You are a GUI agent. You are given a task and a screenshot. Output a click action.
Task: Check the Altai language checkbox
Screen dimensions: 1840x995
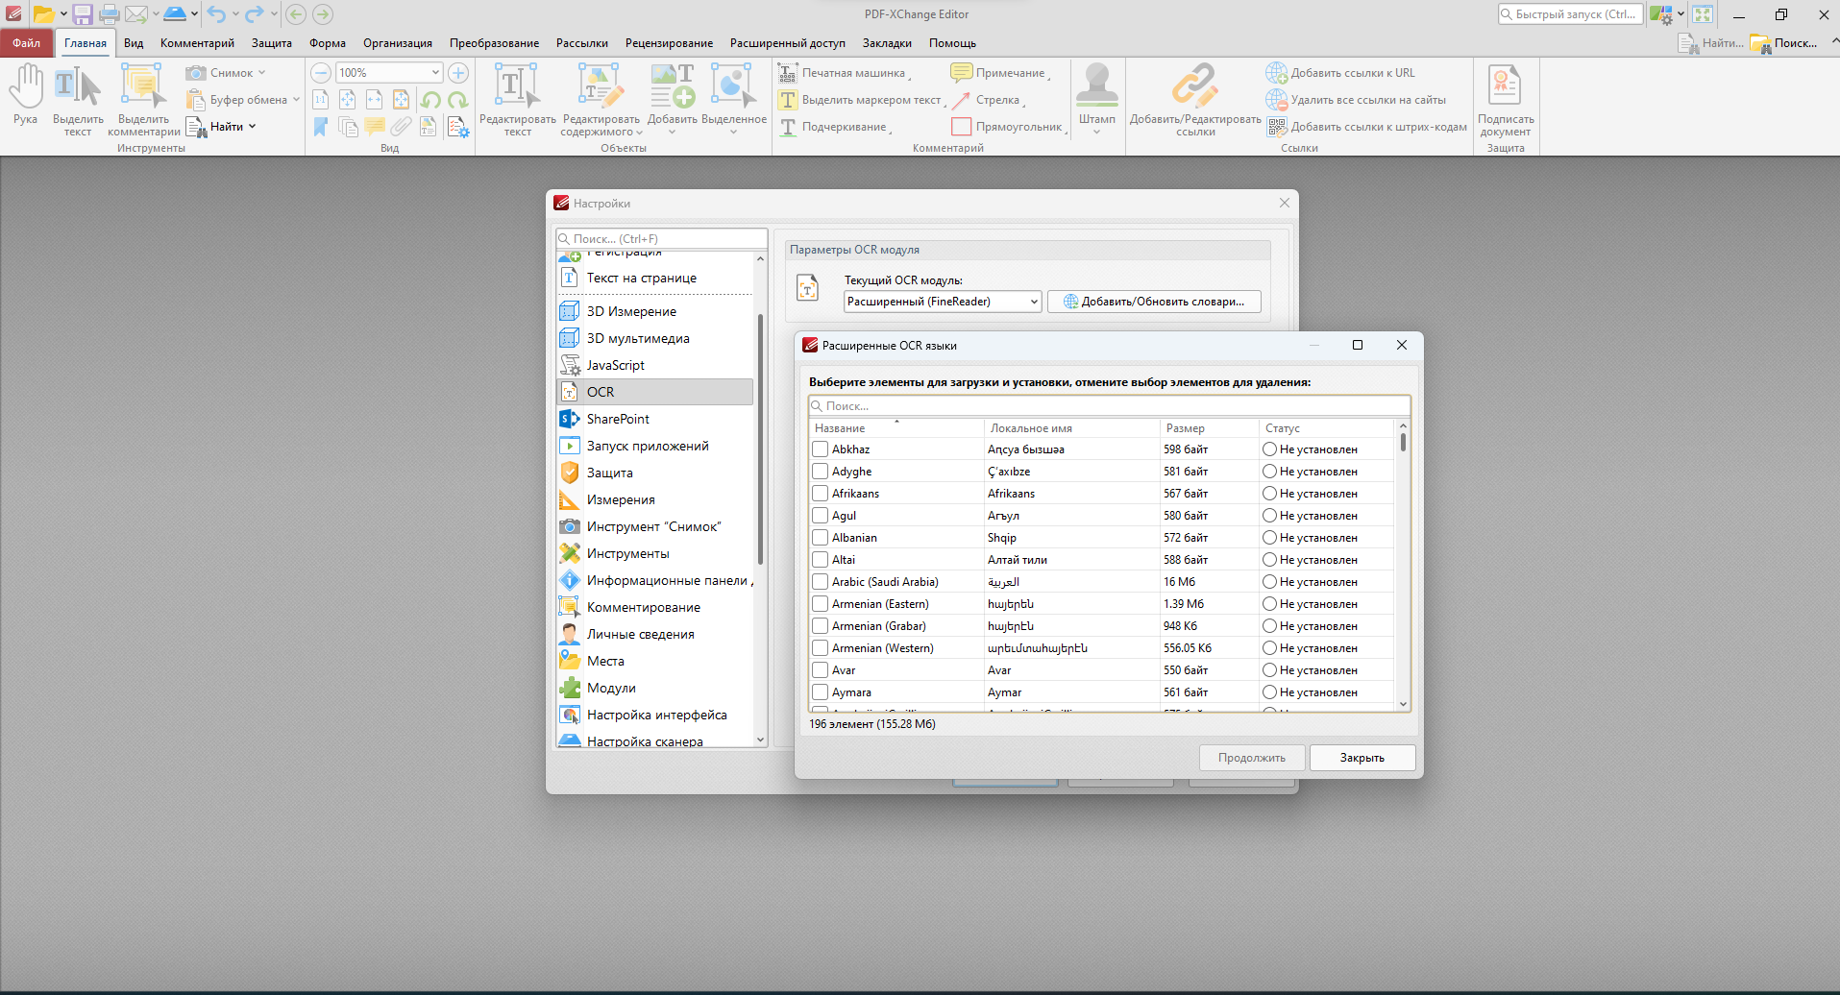point(820,560)
